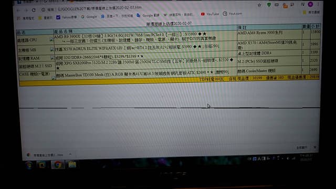The height and width of the screenshot is (189, 336).
Task: Click the AMD AM4 Ryzen 3000 remark cell
Action: coord(269,34)
